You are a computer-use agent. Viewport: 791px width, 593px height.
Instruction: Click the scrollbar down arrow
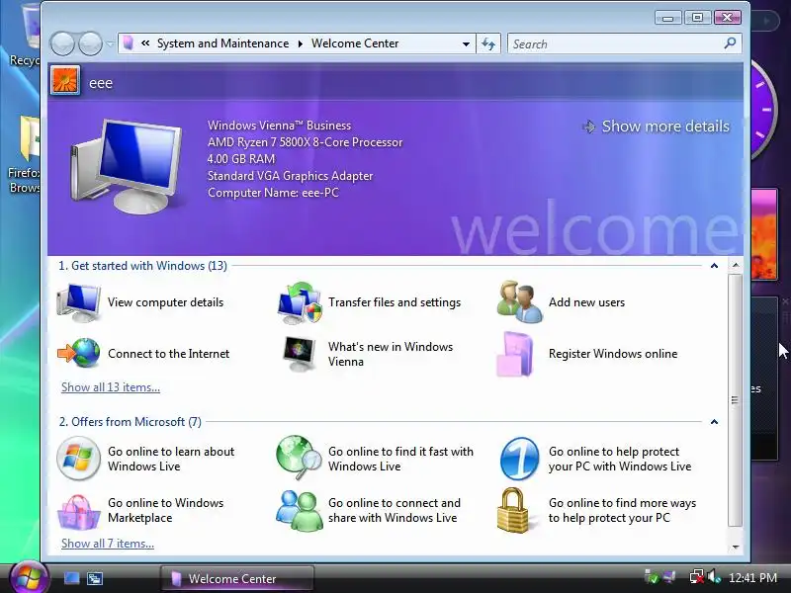[x=736, y=548]
